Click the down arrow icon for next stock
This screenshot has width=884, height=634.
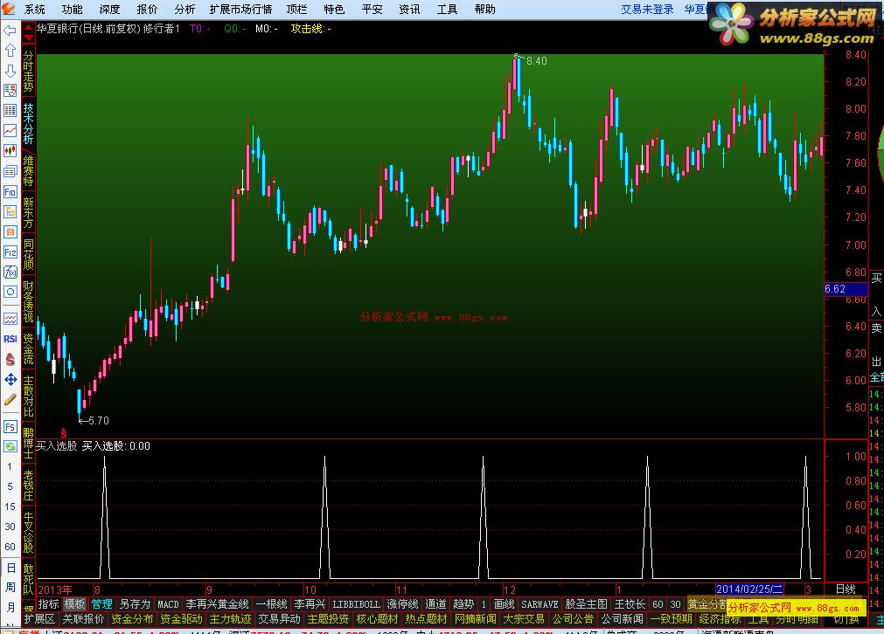10,71
